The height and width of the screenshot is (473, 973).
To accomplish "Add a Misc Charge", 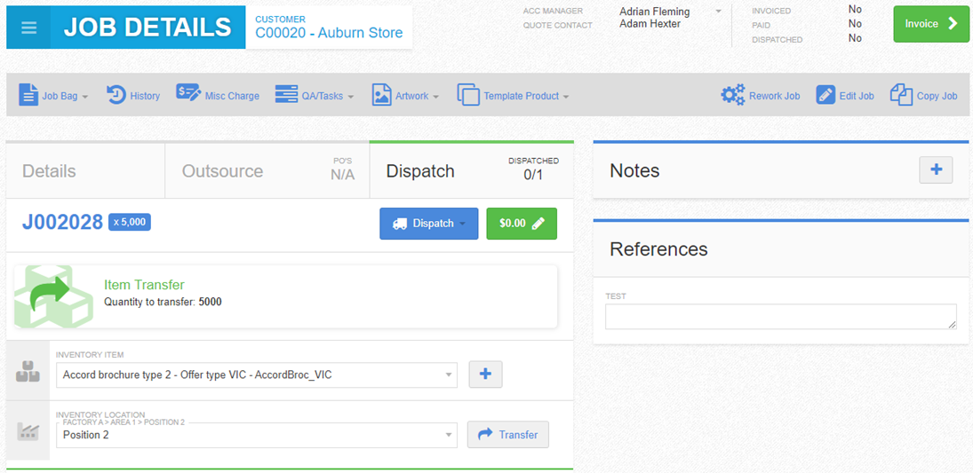I will (x=218, y=95).
